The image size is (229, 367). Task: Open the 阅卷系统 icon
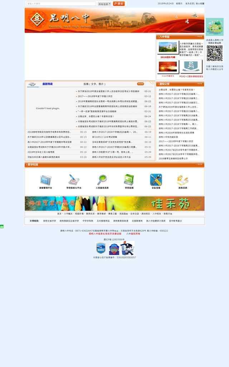point(182,180)
